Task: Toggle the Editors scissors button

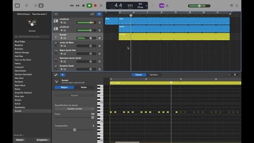Action: click(41, 6)
